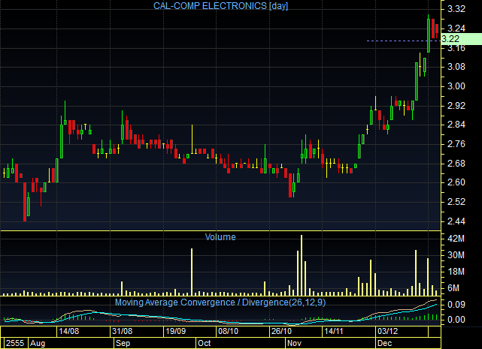
Task: Select the Volume panel heading
Action: coord(220,237)
